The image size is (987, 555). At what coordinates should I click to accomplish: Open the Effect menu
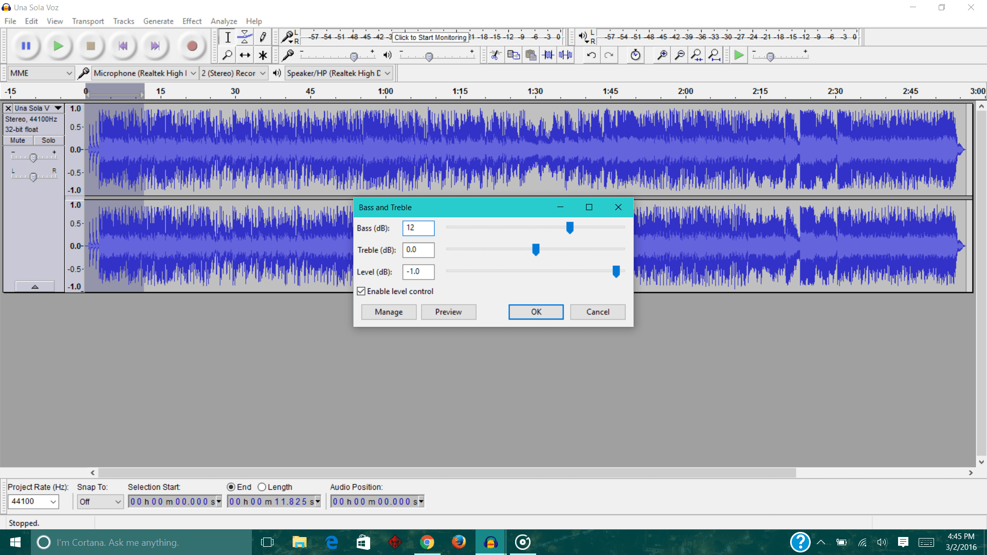(192, 21)
